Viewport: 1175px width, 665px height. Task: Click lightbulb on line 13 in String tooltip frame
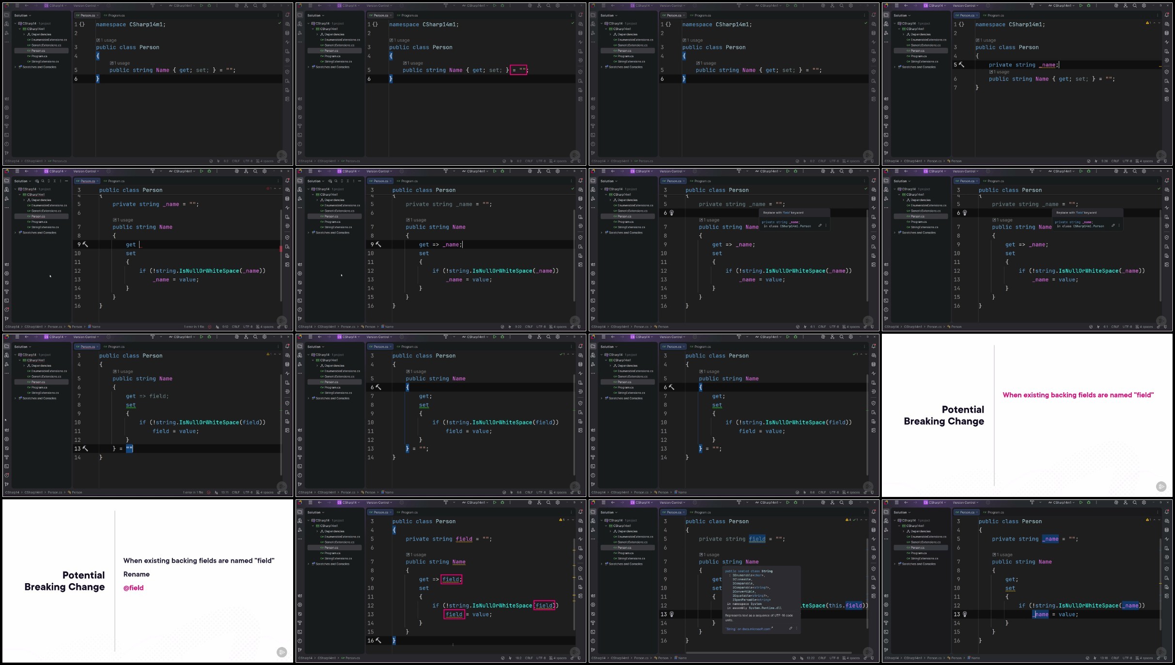672,614
